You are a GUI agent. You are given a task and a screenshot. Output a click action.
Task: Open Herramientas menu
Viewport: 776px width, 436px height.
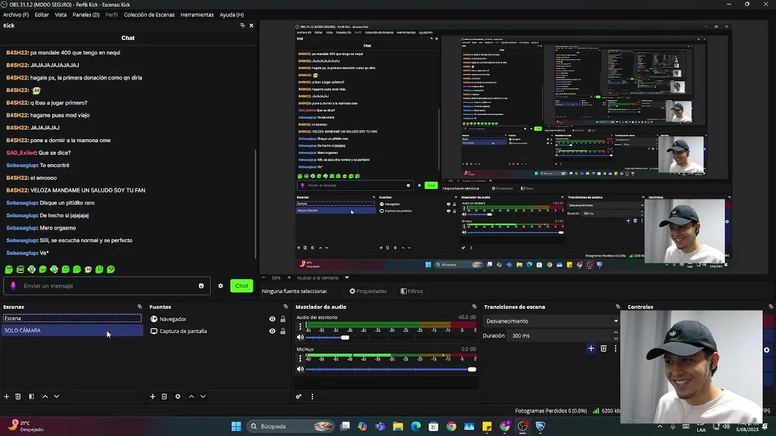[x=197, y=15]
